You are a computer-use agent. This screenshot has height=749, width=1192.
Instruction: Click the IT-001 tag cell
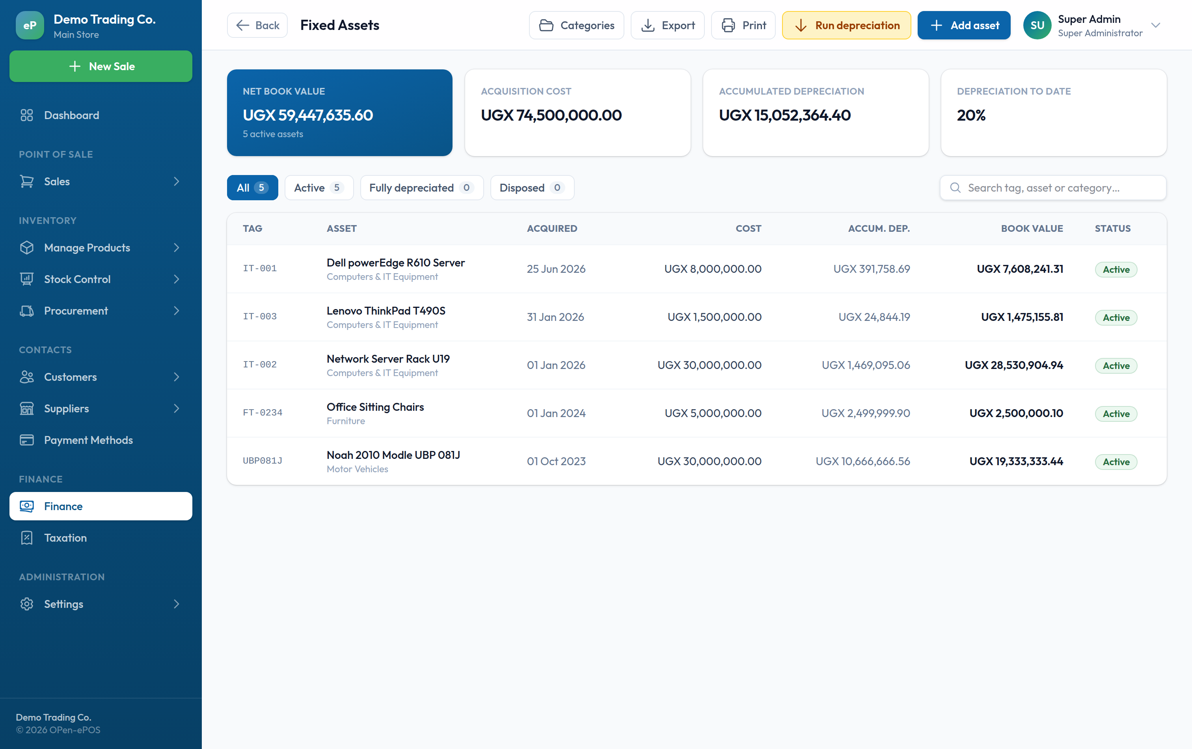click(x=259, y=268)
